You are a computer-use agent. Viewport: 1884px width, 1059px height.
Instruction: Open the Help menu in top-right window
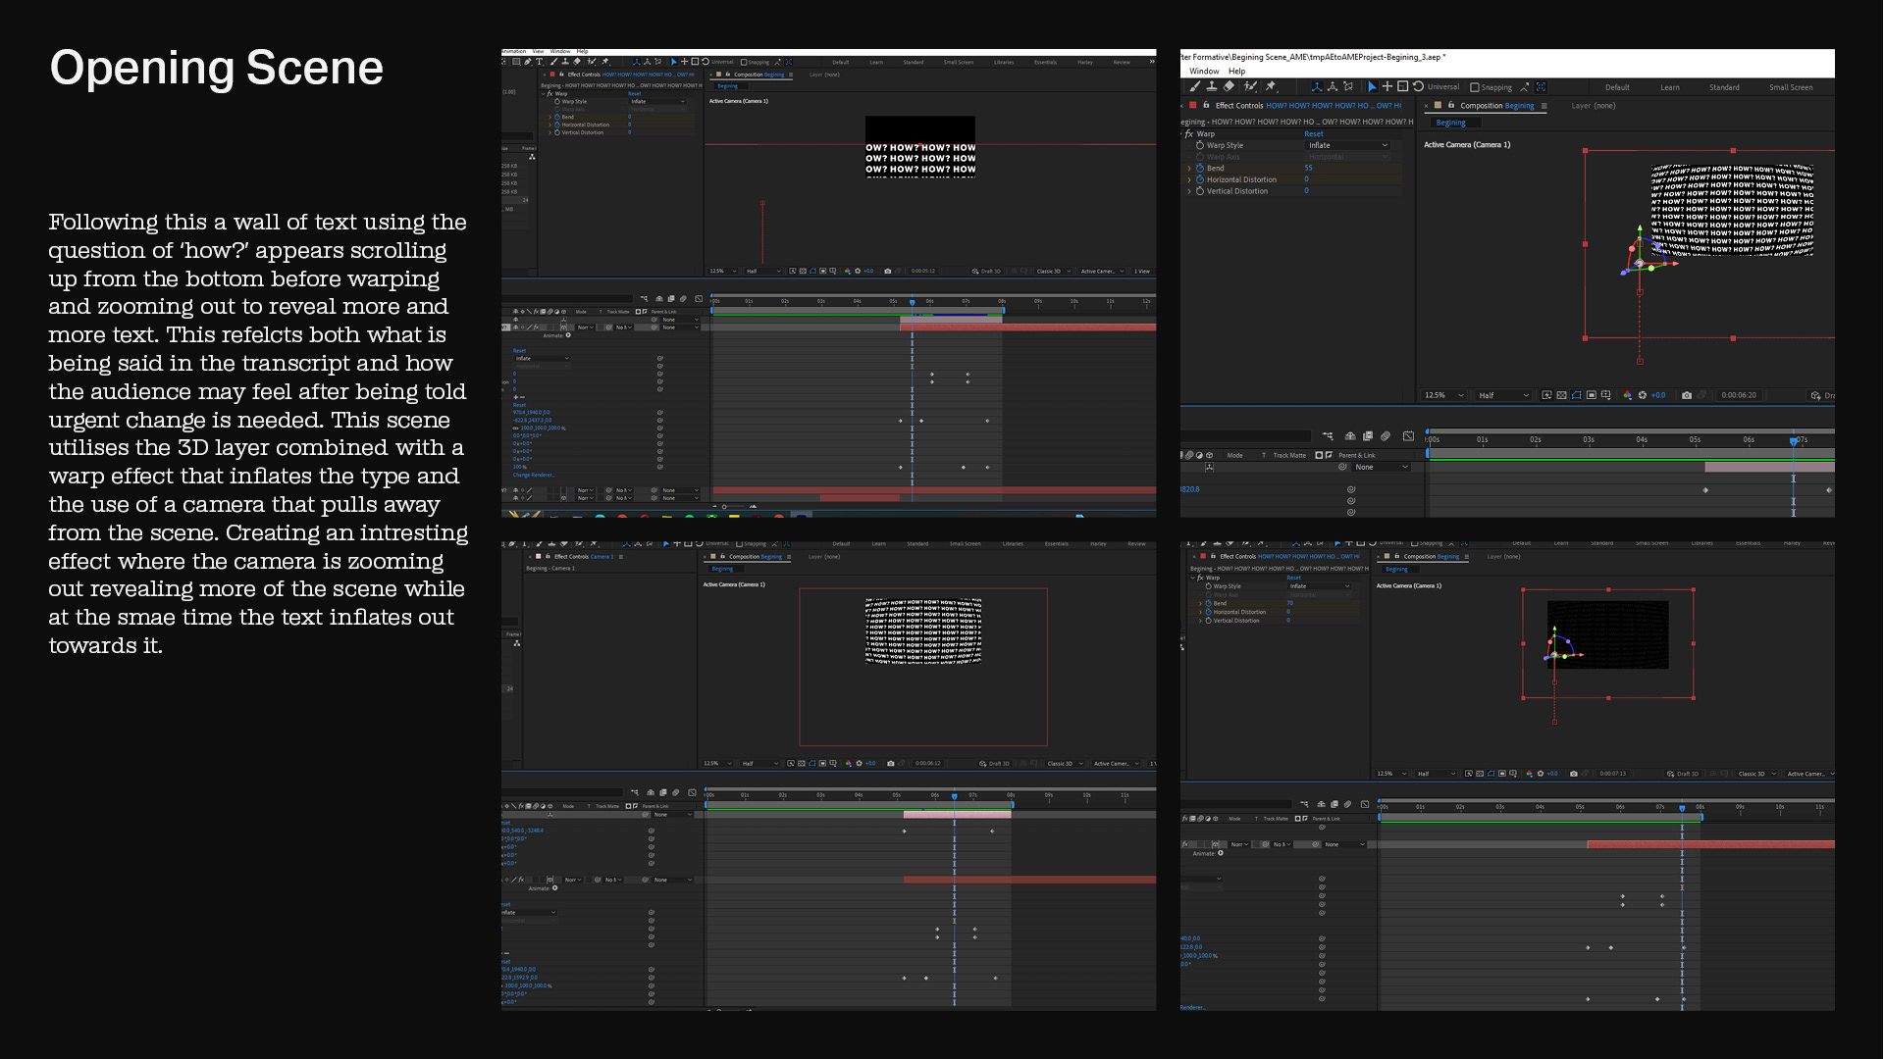point(1236,71)
